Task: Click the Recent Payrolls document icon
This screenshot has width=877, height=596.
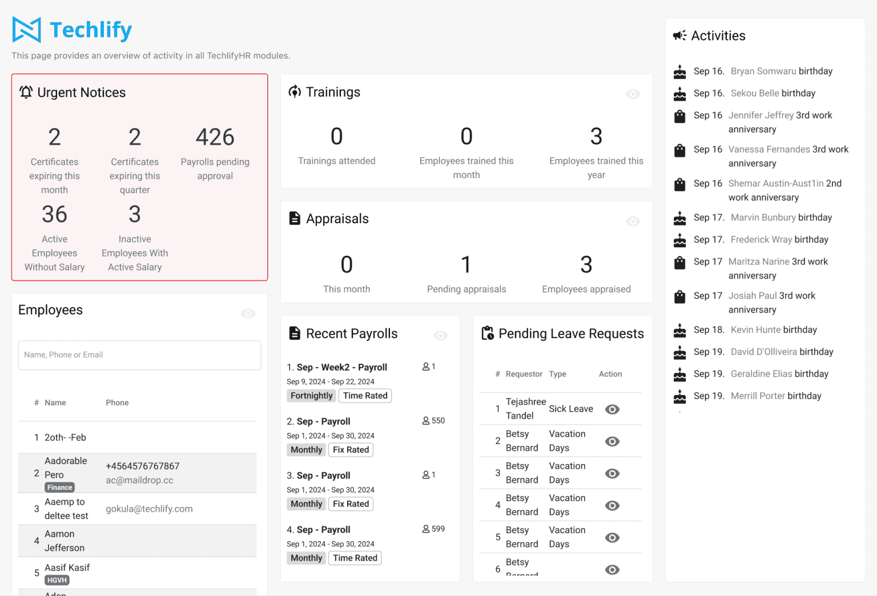Action: click(295, 333)
